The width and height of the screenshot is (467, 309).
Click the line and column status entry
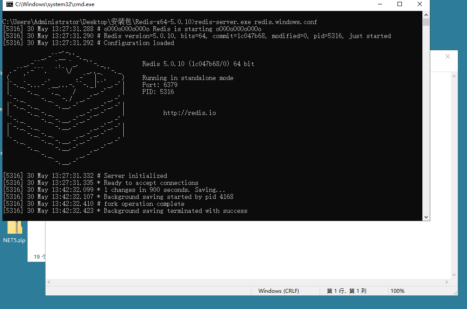pyautogui.click(x=346, y=291)
